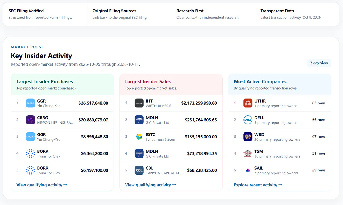This screenshot has height=205, width=343.
Task: Click the SAIL logo icon
Action: tap(248, 170)
